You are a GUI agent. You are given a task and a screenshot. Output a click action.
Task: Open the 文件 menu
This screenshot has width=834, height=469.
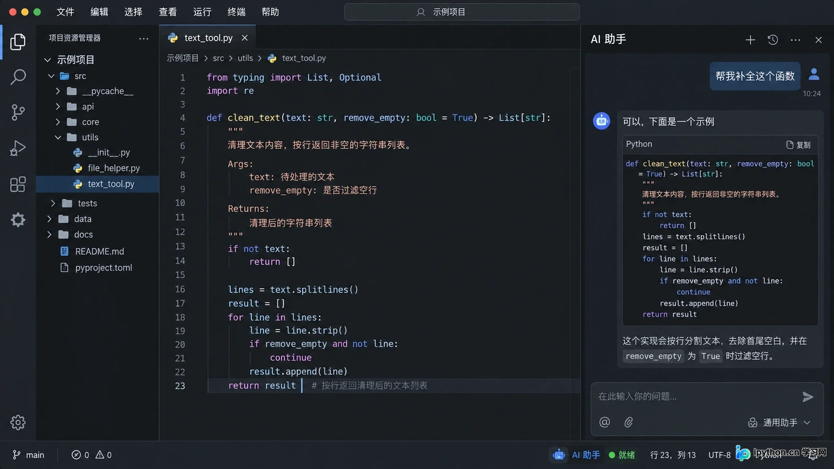tap(65, 12)
